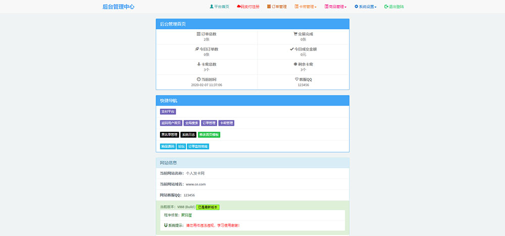505x236 pixels.
Task: Click the green 修改首页模板 button
Action: 209,135
